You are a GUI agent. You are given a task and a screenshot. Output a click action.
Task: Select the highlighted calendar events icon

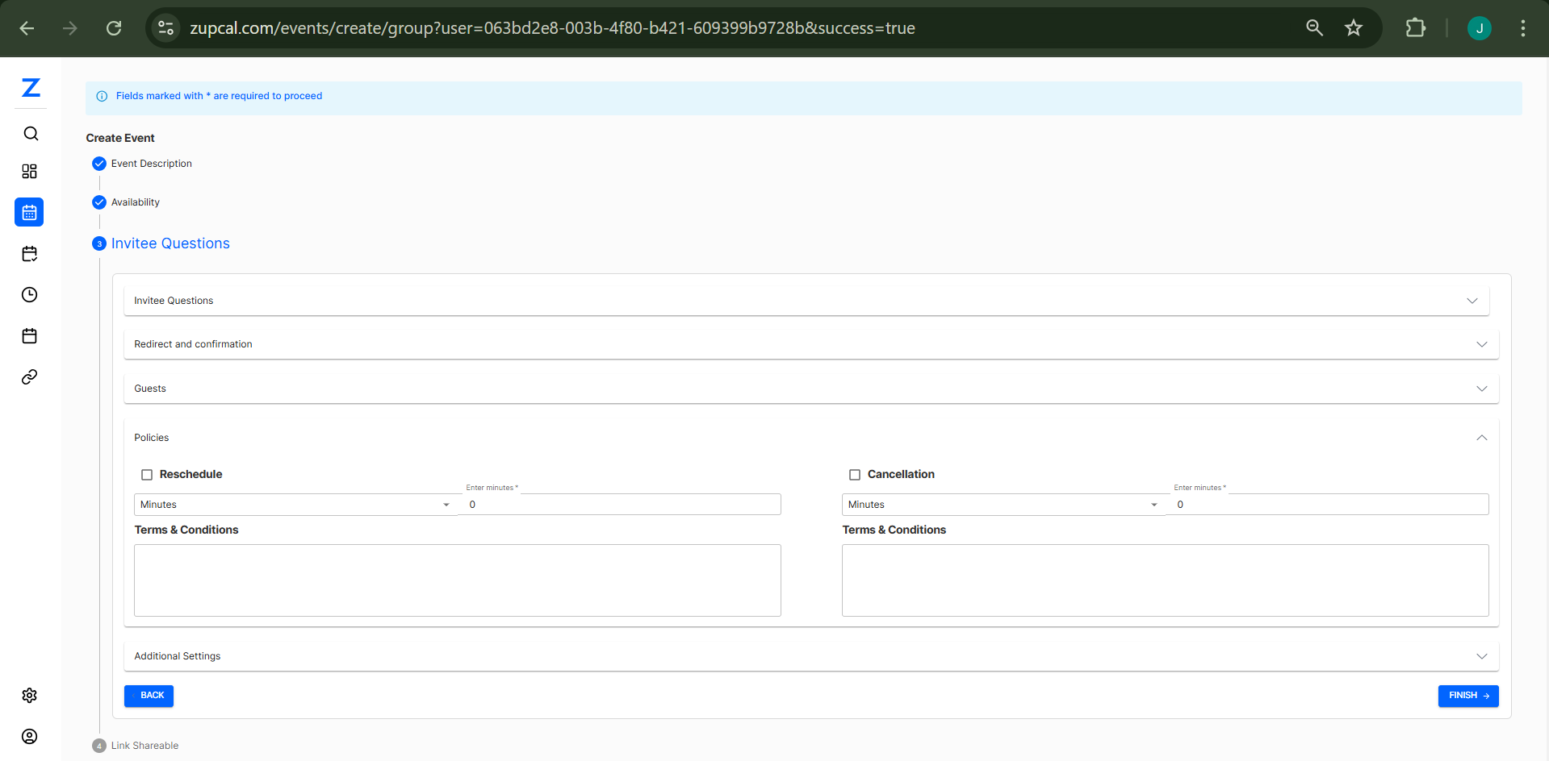[29, 212]
